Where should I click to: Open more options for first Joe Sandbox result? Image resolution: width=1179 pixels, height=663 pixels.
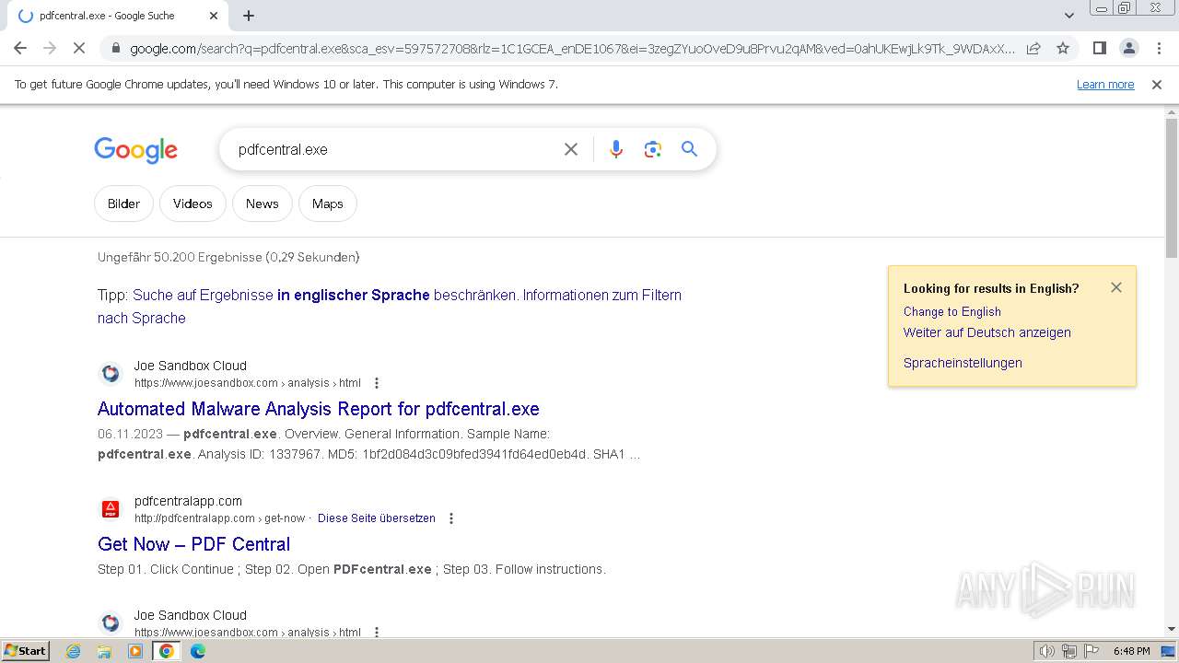click(x=376, y=383)
